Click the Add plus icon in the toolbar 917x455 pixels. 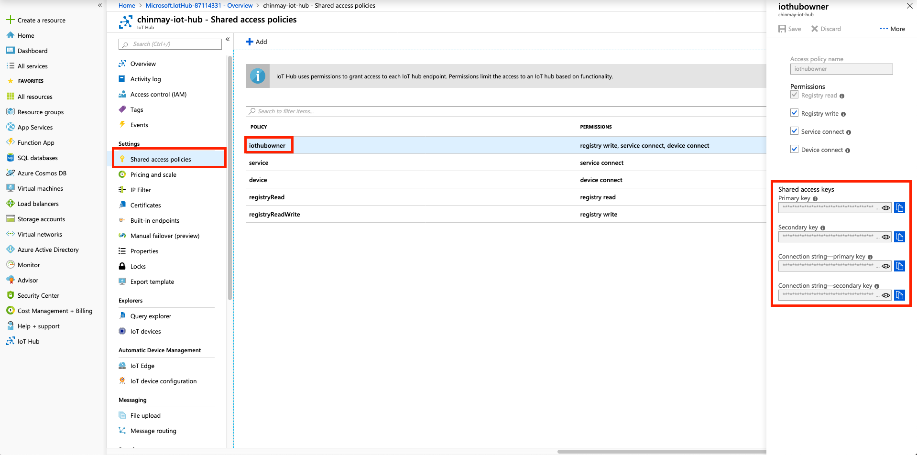tap(250, 42)
